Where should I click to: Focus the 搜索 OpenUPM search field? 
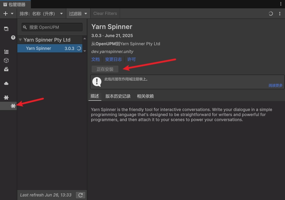coord(52,27)
